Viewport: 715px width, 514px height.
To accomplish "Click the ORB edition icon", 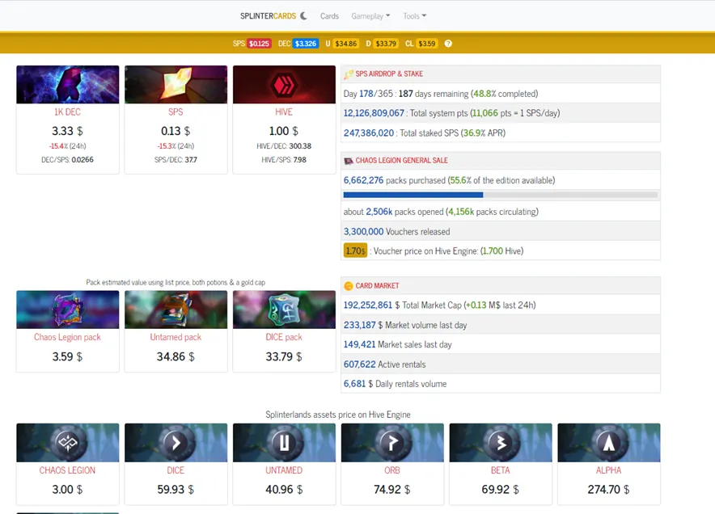I will tap(392, 442).
